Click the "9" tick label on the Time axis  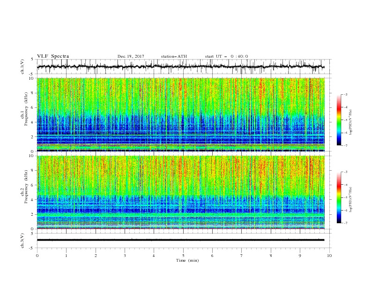300,256
